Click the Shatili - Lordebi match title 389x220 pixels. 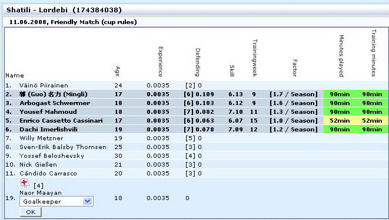tap(64, 10)
